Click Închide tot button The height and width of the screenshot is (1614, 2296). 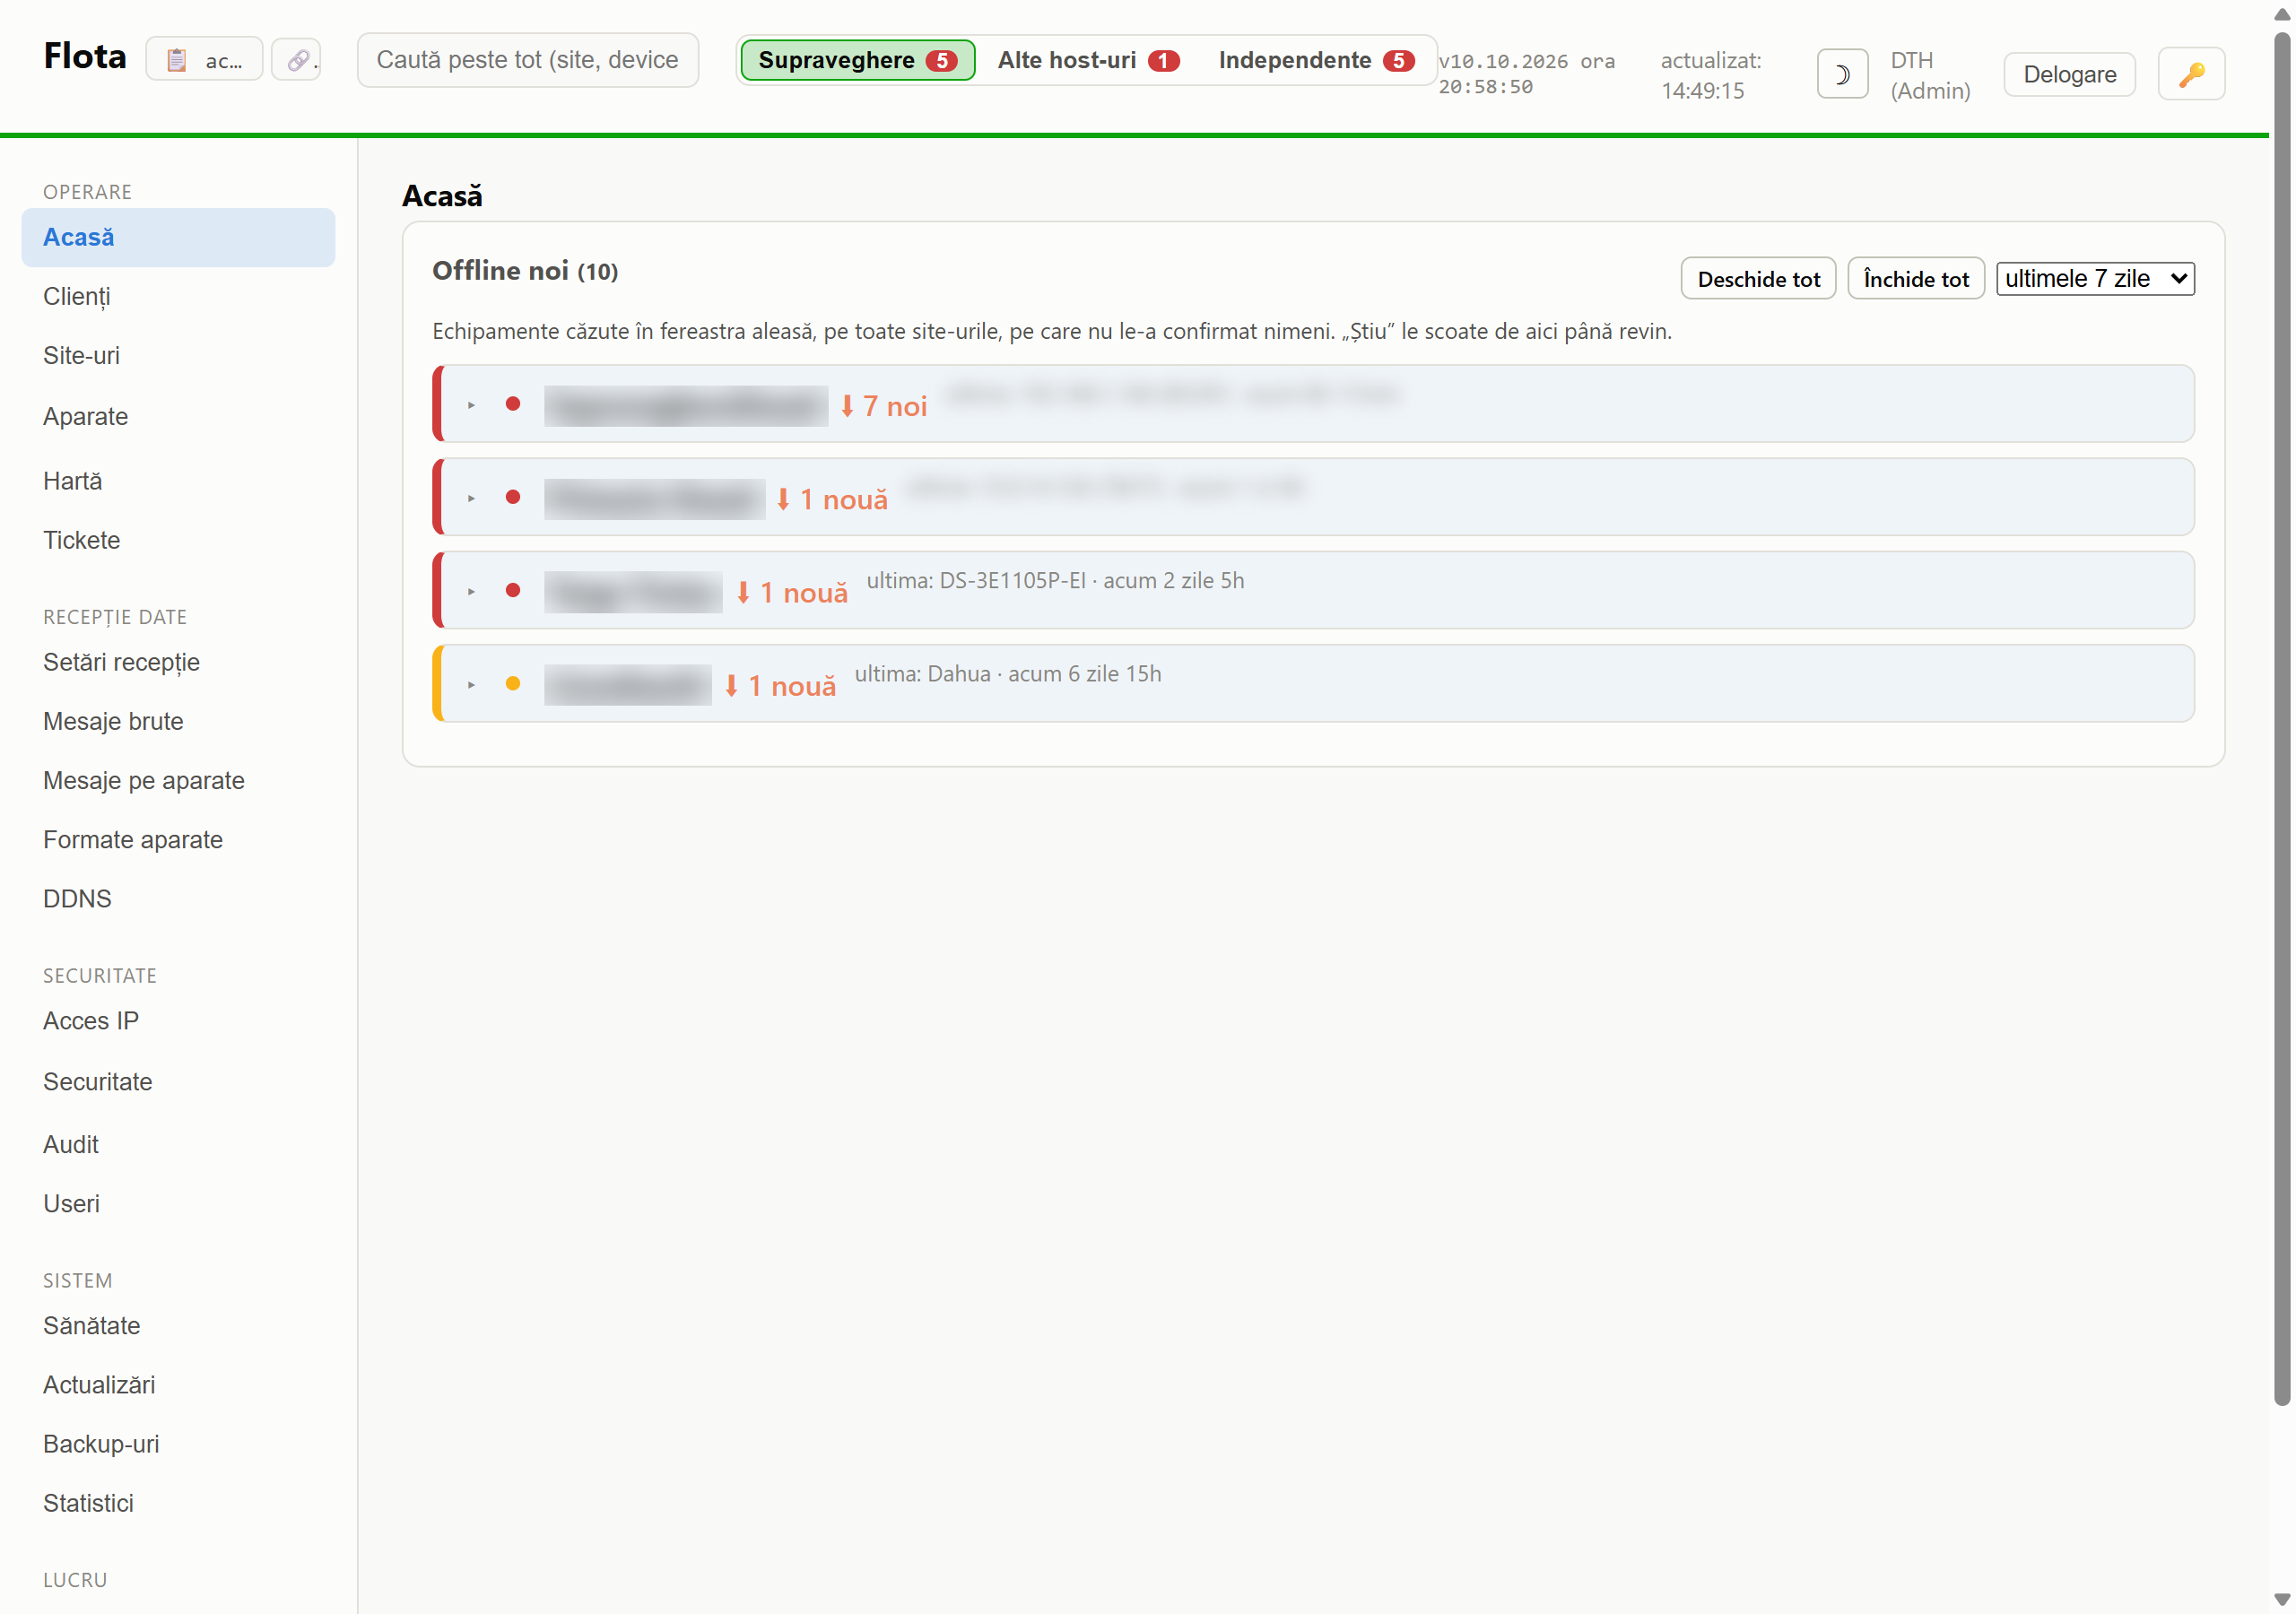click(x=1914, y=279)
